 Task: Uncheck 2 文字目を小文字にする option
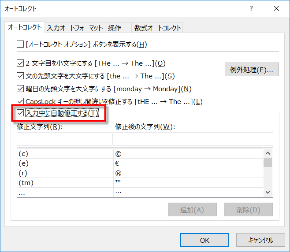(20, 63)
